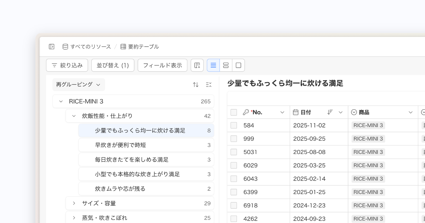
Task: Reverse group sort order with arrows icon
Action: 195,85
